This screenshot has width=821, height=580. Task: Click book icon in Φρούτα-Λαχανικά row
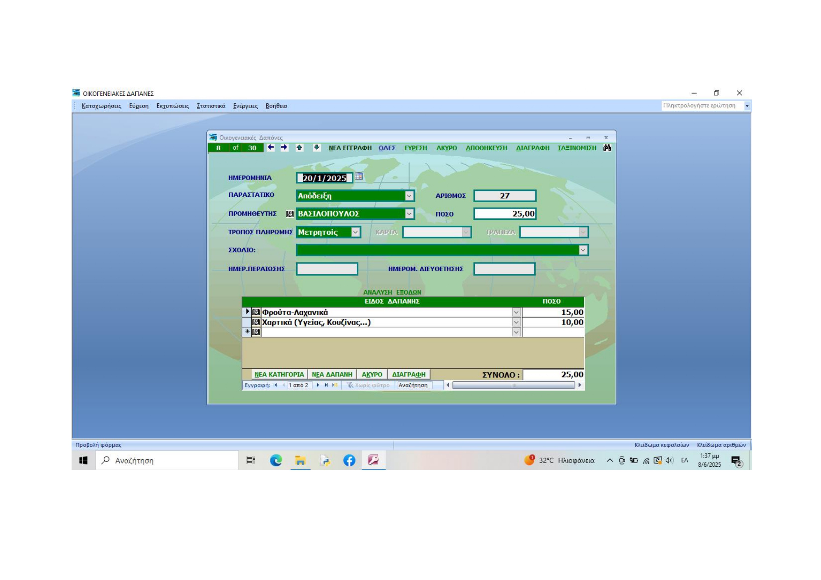[256, 312]
